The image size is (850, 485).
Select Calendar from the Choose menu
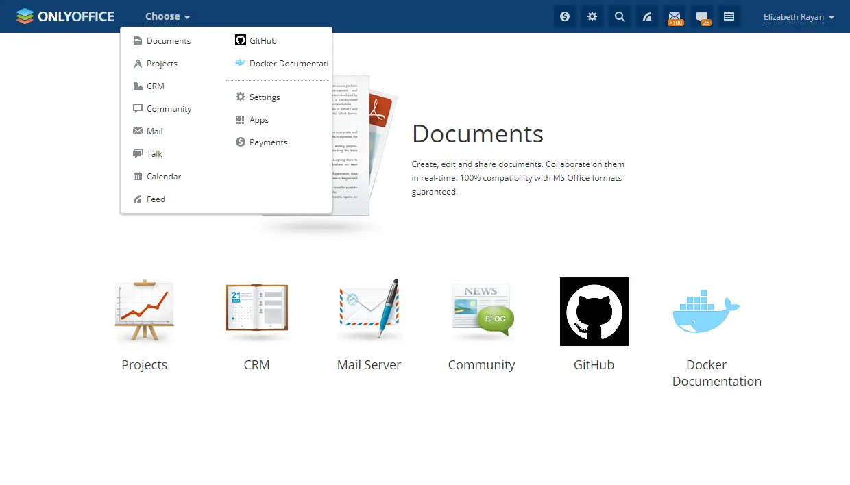157,177
